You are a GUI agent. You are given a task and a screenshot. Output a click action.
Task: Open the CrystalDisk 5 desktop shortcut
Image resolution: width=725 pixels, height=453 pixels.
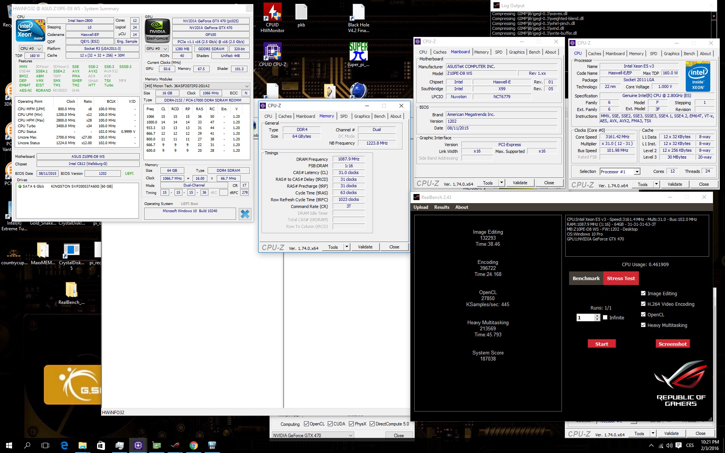pos(71,256)
